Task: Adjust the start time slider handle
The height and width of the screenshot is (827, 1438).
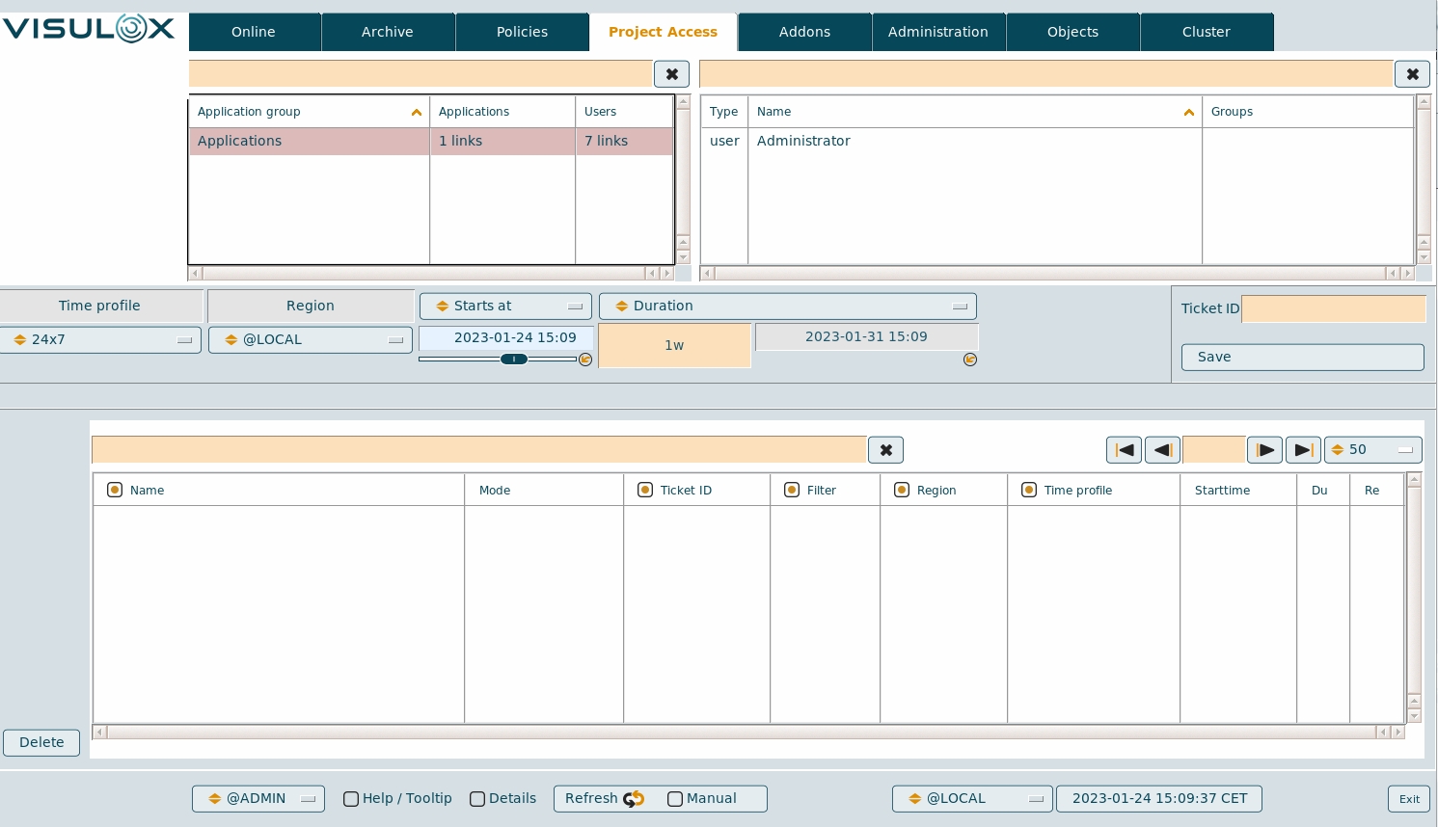Action: pos(514,360)
